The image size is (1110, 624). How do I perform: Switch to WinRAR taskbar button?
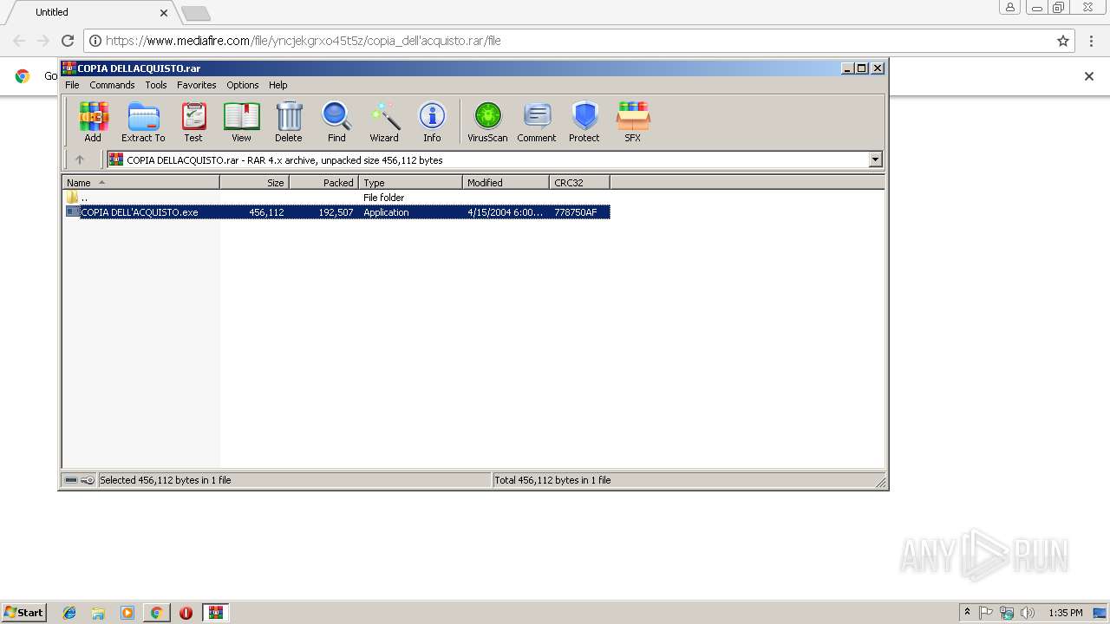click(216, 613)
